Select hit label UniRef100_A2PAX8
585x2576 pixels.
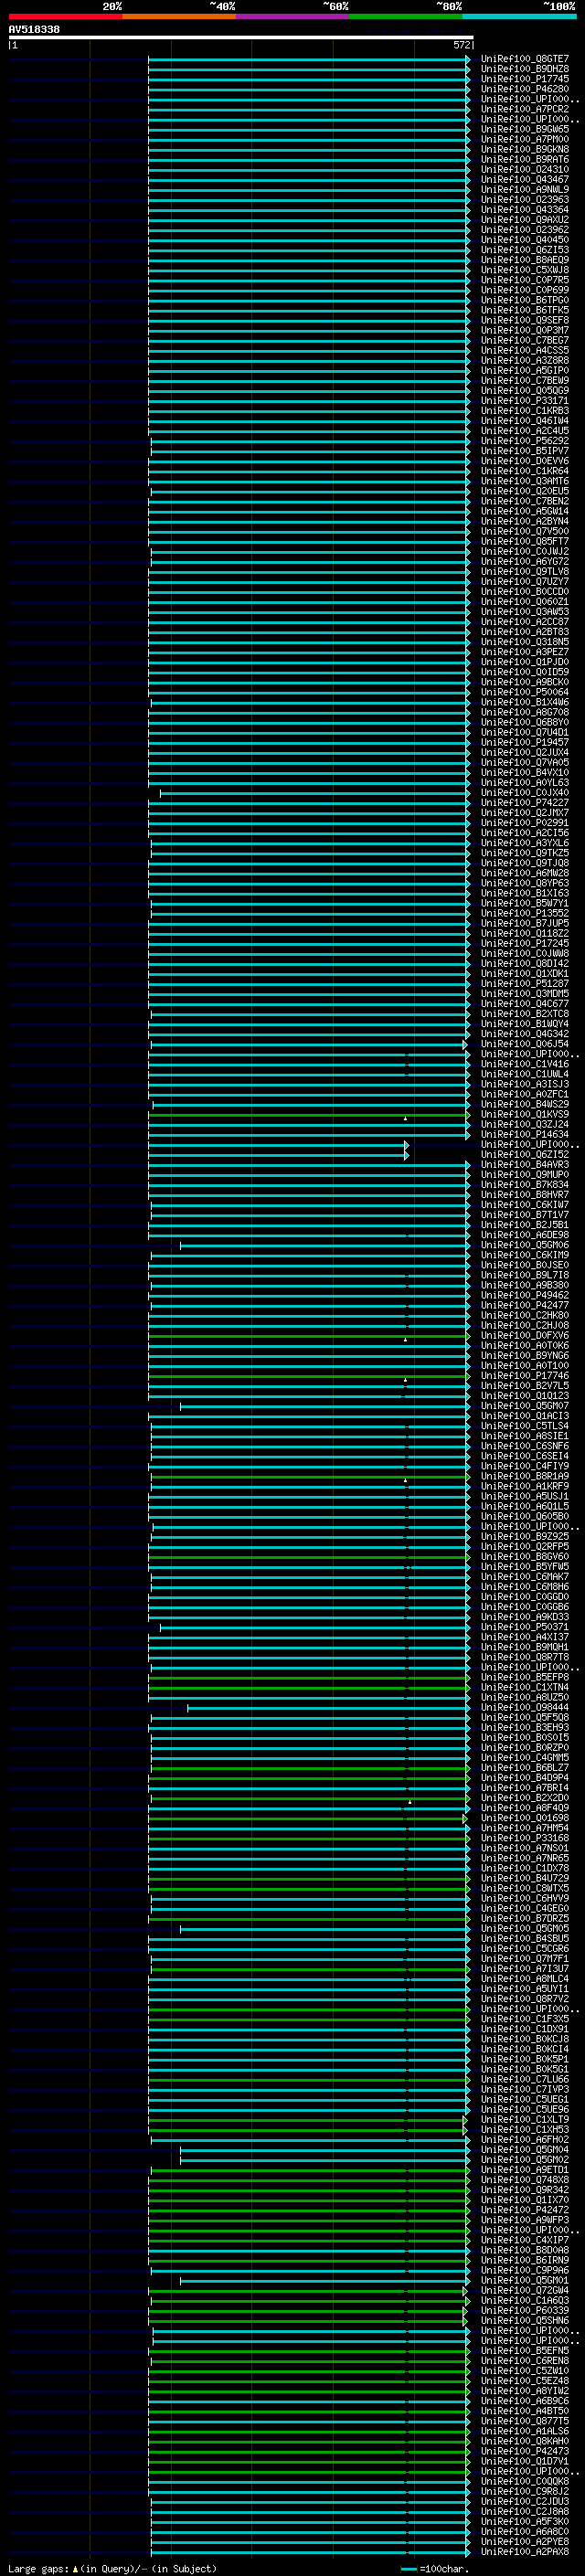click(x=525, y=2551)
